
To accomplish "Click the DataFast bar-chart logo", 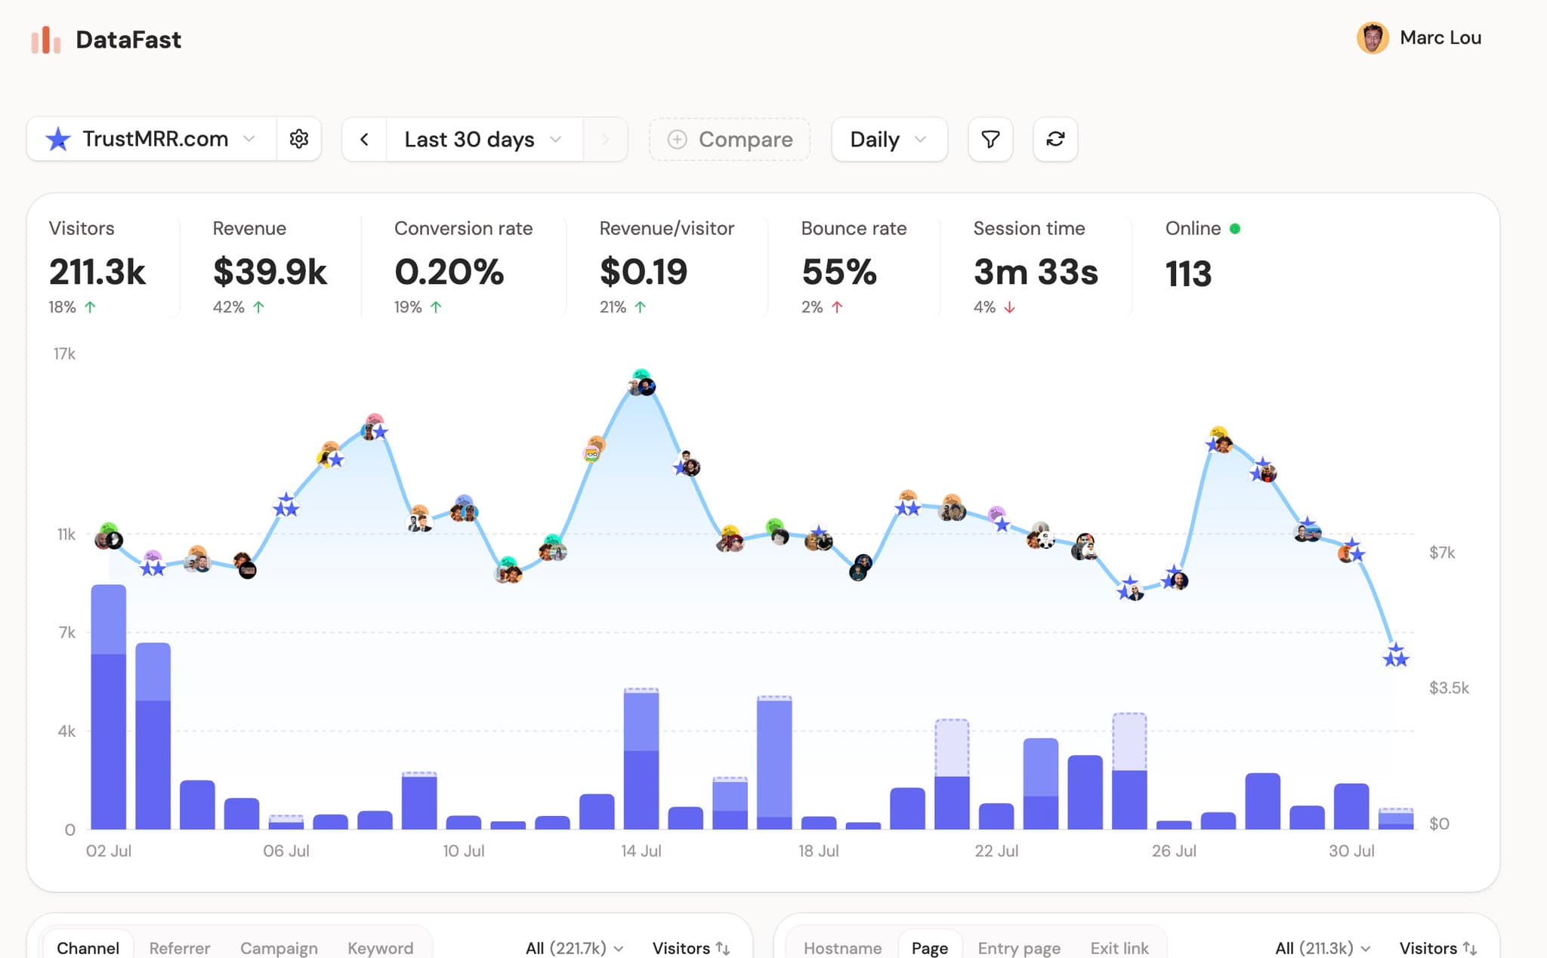I will tap(45, 40).
